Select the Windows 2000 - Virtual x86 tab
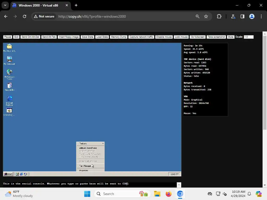 click(40, 5)
